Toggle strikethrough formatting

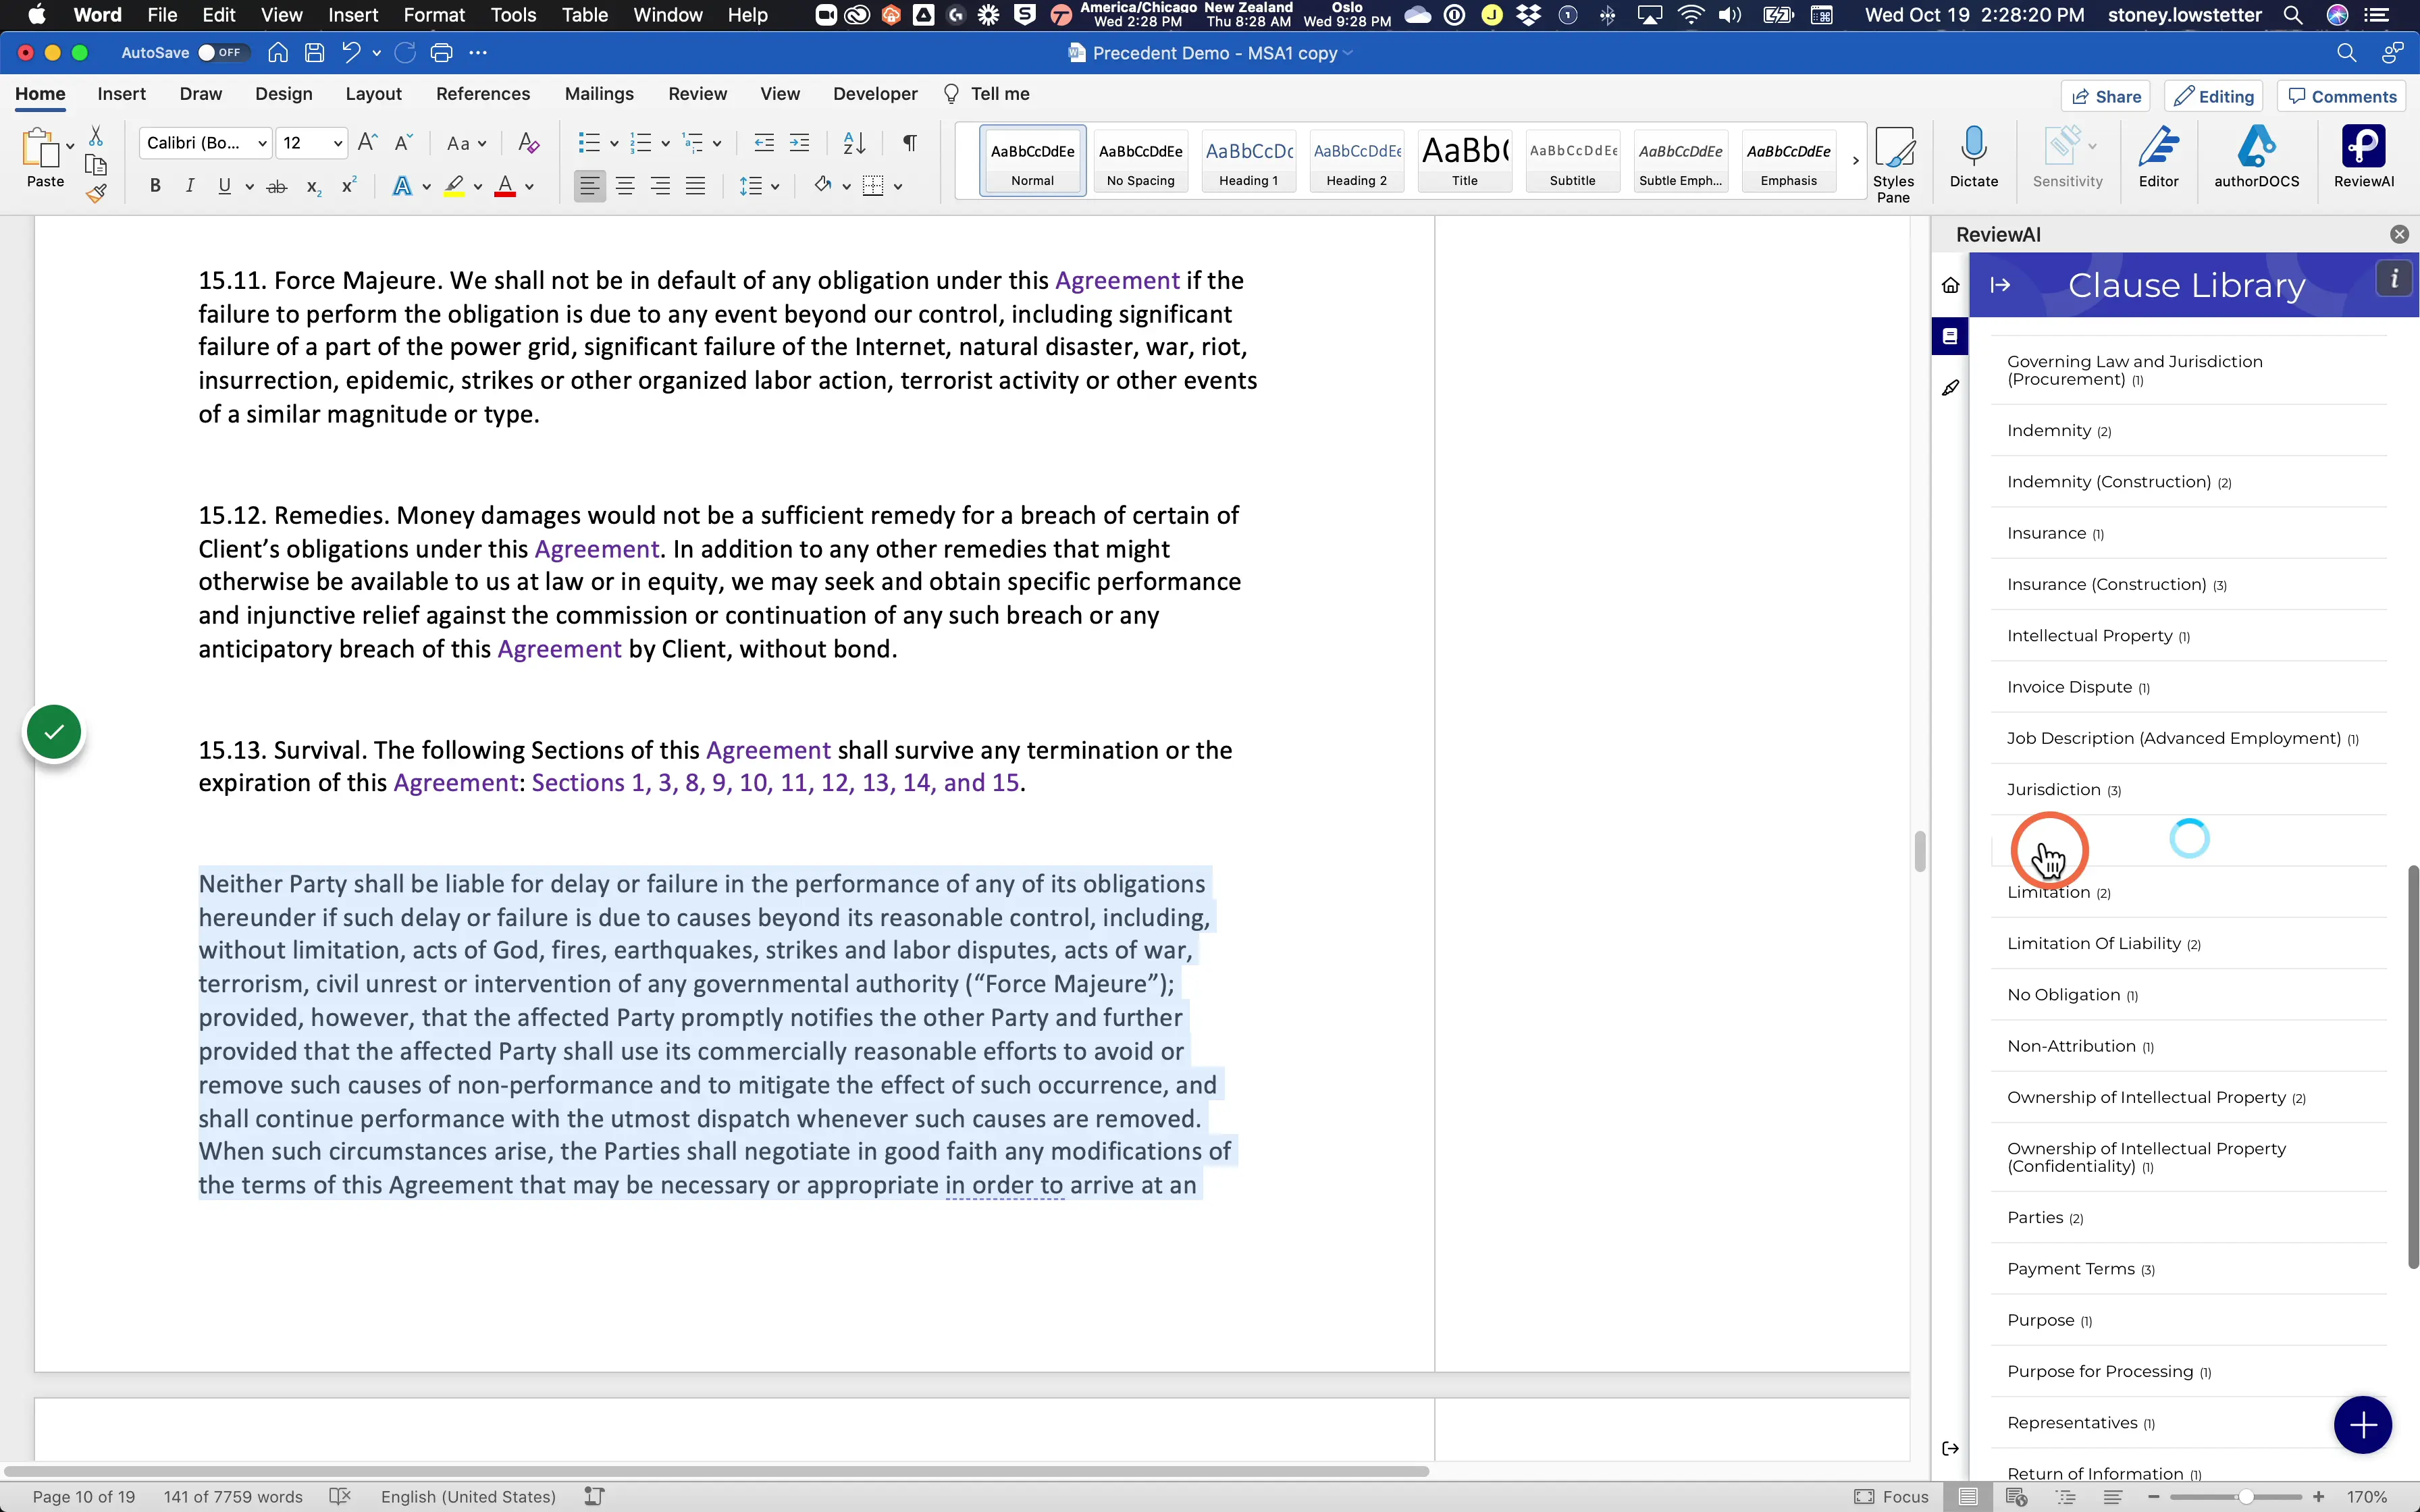point(277,186)
